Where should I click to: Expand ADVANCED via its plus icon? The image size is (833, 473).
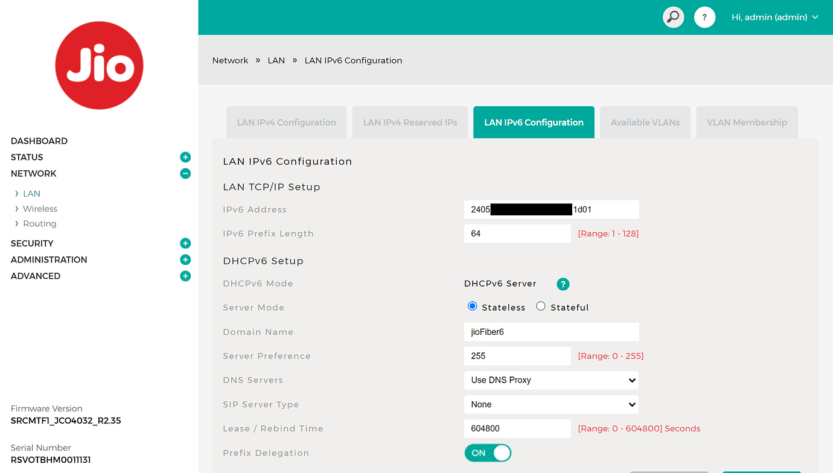point(185,276)
